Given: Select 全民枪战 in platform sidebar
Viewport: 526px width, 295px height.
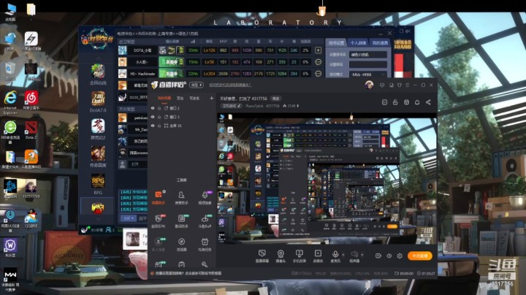Looking at the screenshot, I should click(x=98, y=74).
